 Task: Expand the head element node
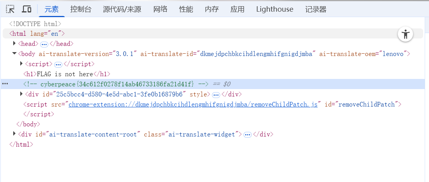[x=14, y=44]
